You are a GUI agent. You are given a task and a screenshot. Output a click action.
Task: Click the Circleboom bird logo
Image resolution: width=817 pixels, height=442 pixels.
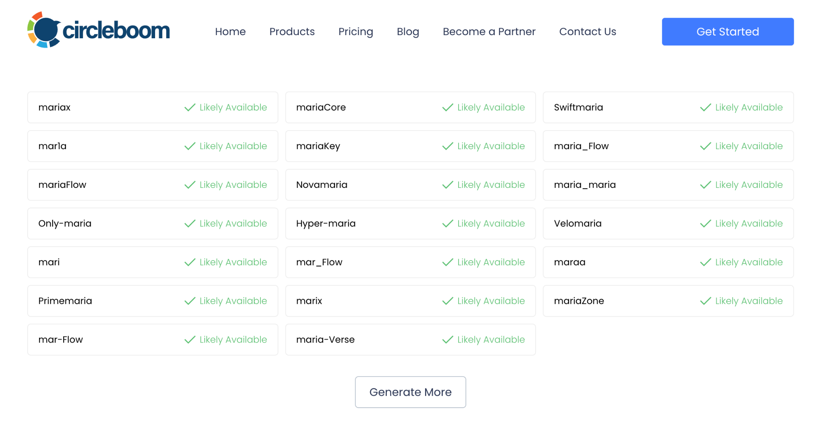[x=44, y=31]
